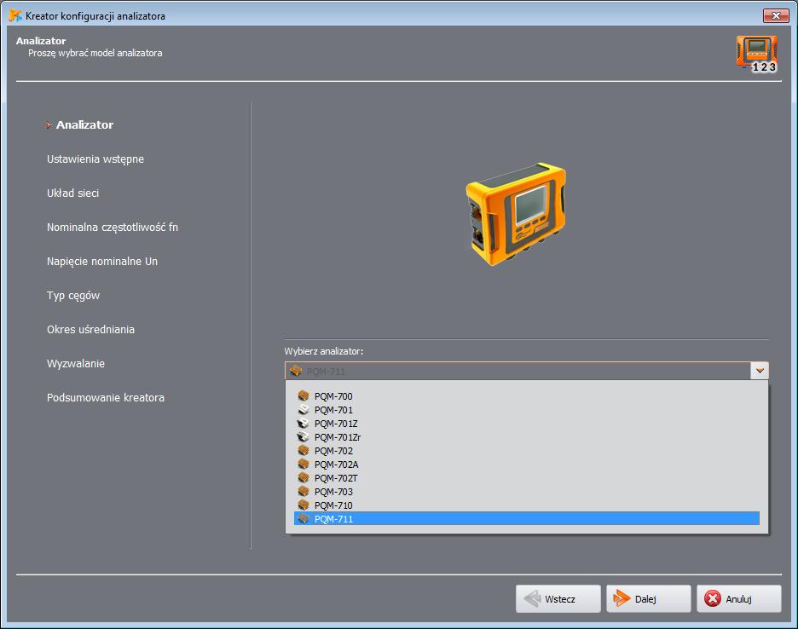
Task: Open the Okres uśredniania step
Action: pos(90,329)
